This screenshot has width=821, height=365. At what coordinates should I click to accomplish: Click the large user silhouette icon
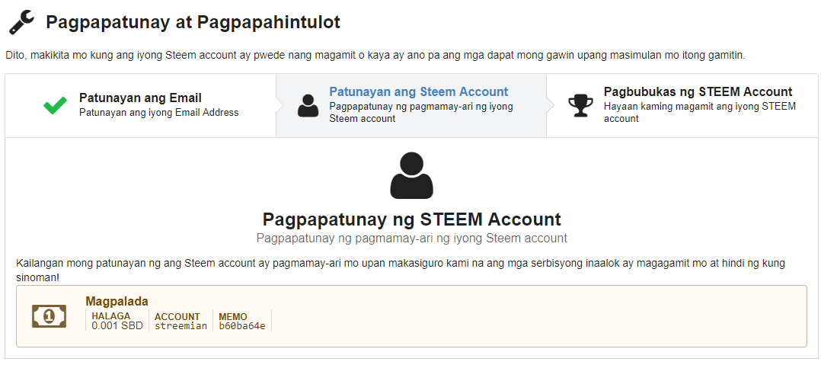(x=411, y=175)
